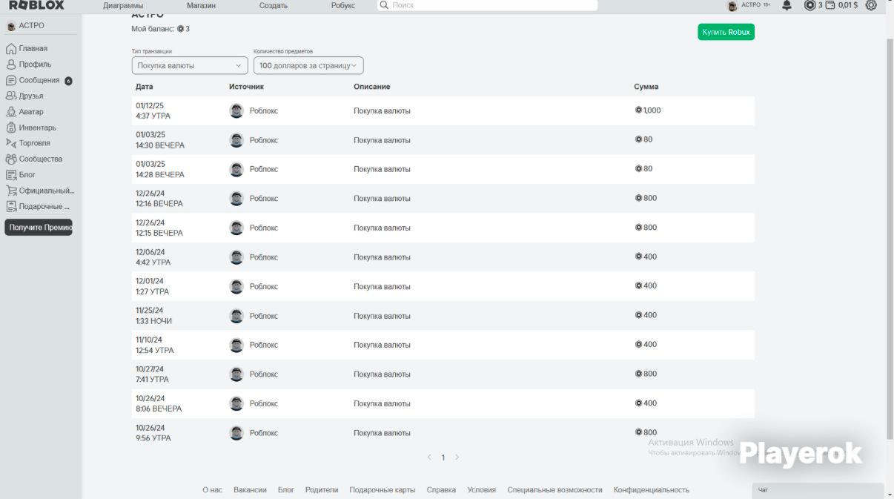Screen dimensions: 894x499
Task: Open the Создать menu item
Action: pyautogui.click(x=274, y=5)
